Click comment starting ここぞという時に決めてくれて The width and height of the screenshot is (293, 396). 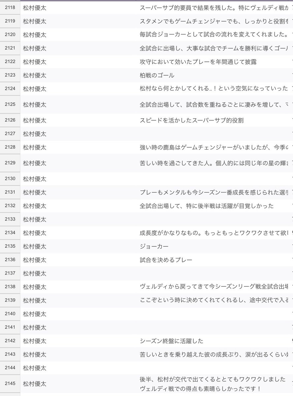tap(214, 301)
